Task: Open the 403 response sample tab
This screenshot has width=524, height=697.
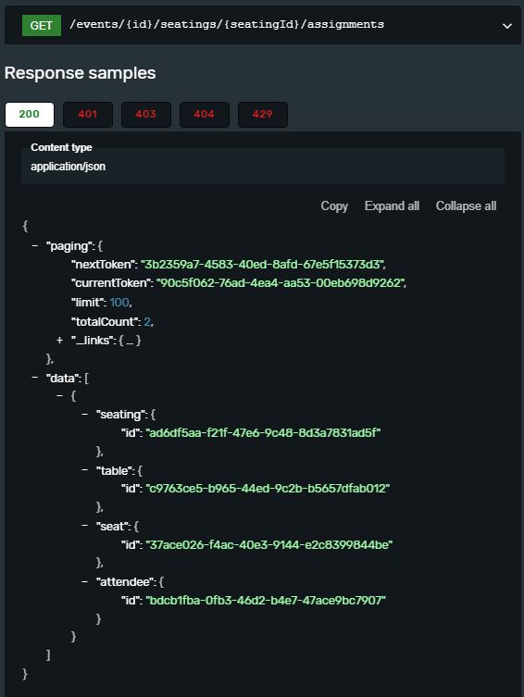Action: tap(145, 114)
